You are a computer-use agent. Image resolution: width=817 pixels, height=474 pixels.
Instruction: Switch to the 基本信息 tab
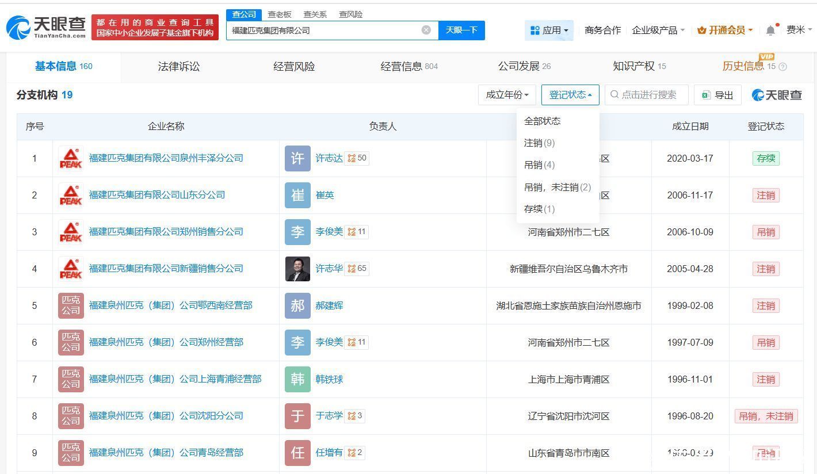(x=63, y=67)
